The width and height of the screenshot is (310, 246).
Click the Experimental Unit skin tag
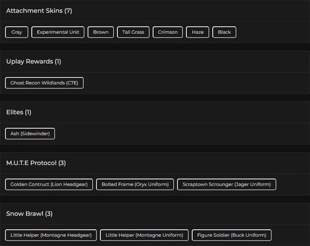pos(58,32)
